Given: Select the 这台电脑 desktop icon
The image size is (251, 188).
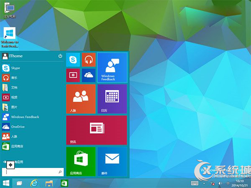Looking at the screenshot, I should [10, 10].
